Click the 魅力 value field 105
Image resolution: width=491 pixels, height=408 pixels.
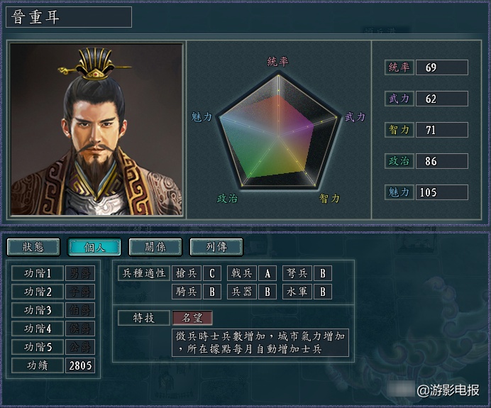(x=442, y=192)
